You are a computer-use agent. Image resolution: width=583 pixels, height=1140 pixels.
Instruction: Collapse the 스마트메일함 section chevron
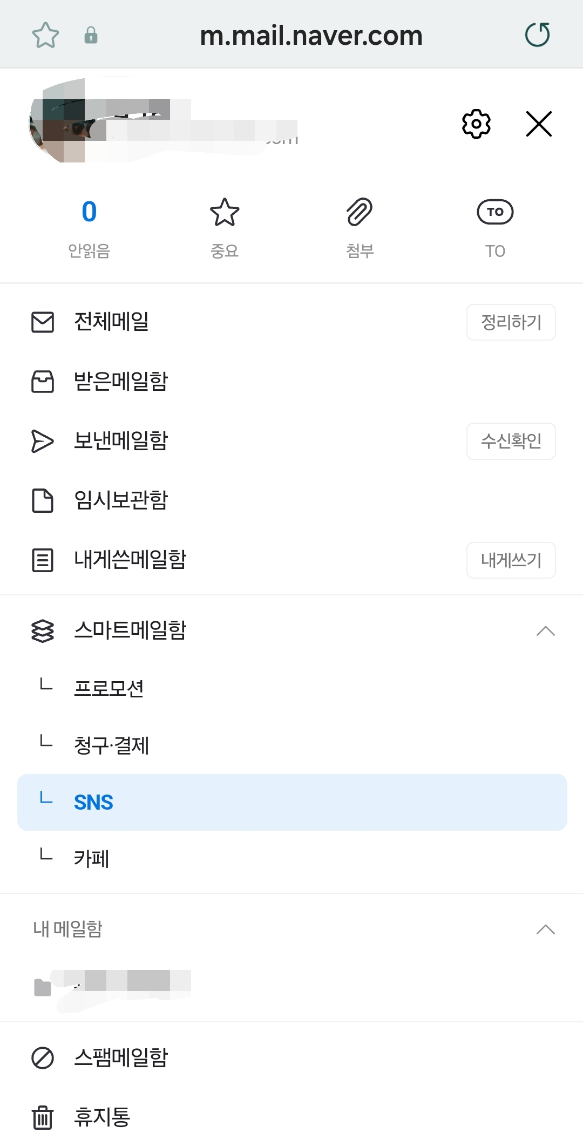point(546,630)
